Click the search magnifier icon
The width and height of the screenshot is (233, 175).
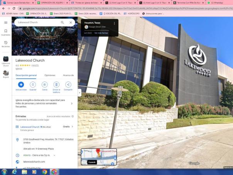click(62, 23)
